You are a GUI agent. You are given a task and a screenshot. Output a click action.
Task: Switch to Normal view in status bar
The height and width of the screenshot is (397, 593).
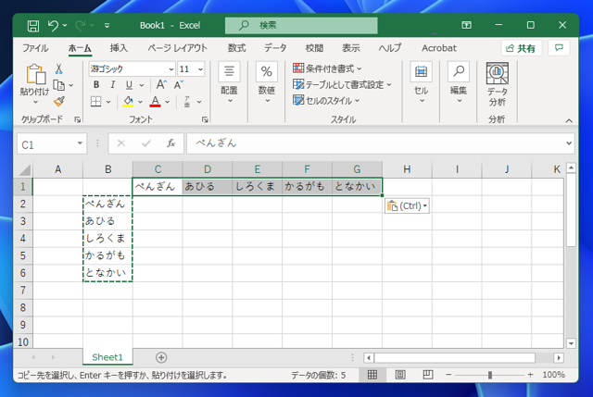[372, 375]
